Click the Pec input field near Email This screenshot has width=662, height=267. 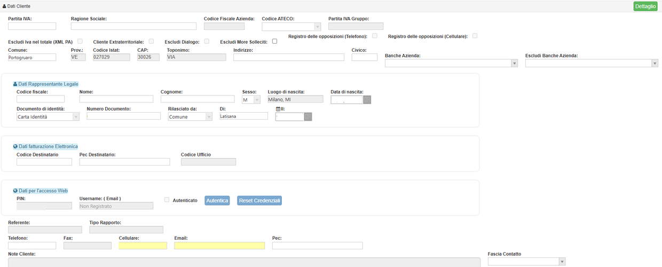pyautogui.click(x=317, y=246)
